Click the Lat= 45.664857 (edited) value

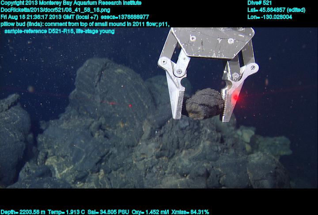coord(276,10)
